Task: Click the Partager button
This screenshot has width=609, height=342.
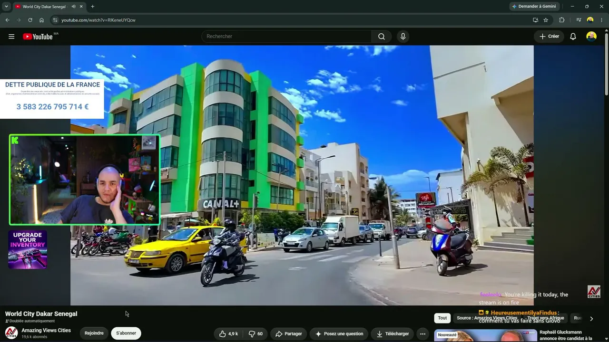Action: coord(289,334)
